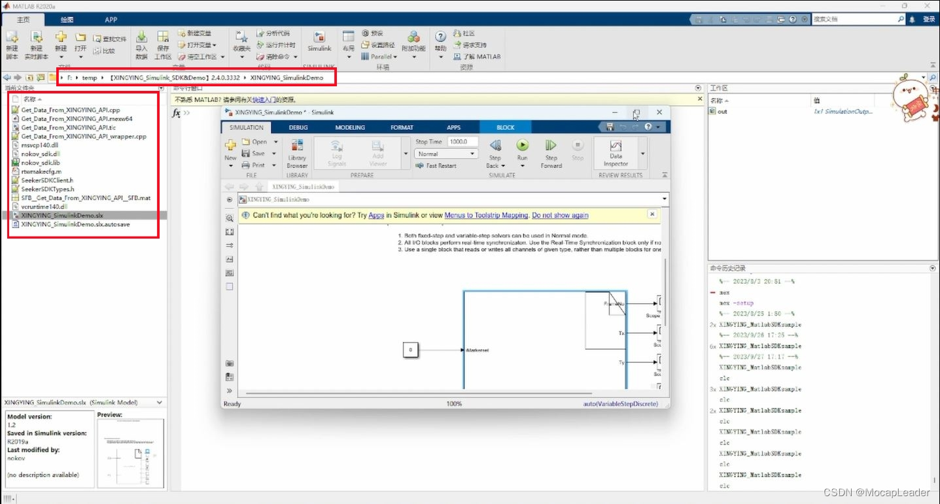Switch to APP tab in MATLAB
The image size is (940, 504).
point(111,20)
